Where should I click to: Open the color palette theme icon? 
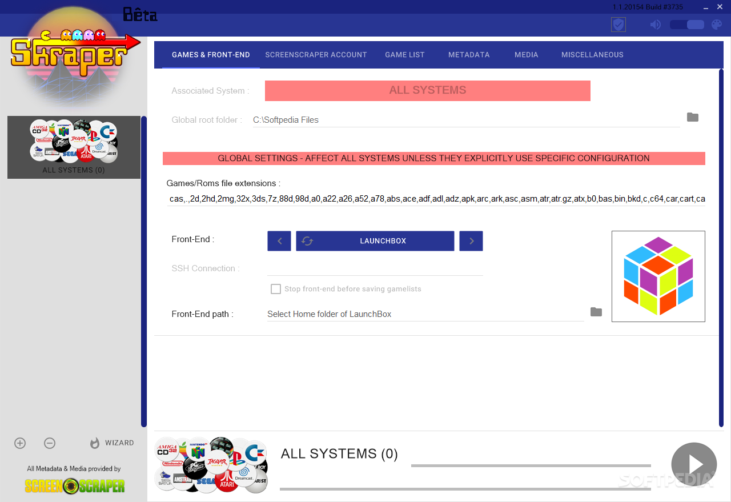point(717,25)
